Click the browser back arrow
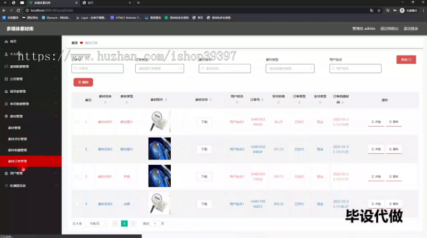Screen dimensions: 427x238 (x=4, y=10)
